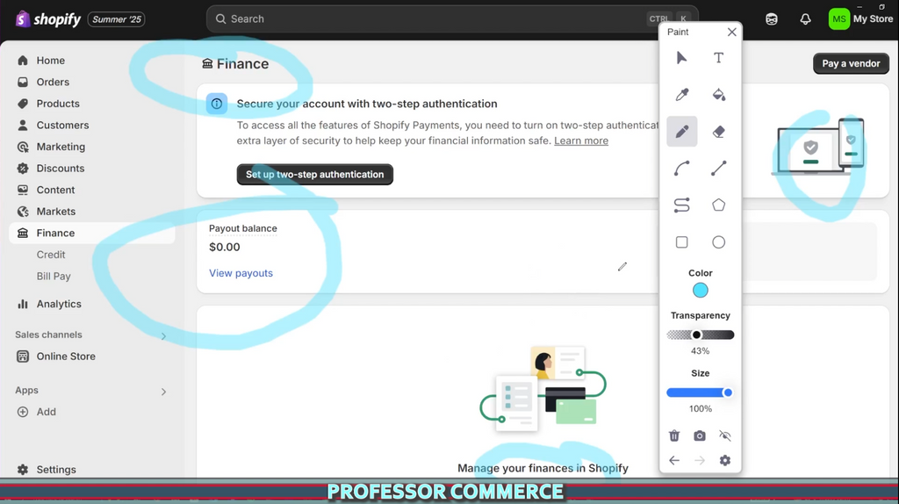
Task: Select the circle shape tool
Action: [x=718, y=242]
